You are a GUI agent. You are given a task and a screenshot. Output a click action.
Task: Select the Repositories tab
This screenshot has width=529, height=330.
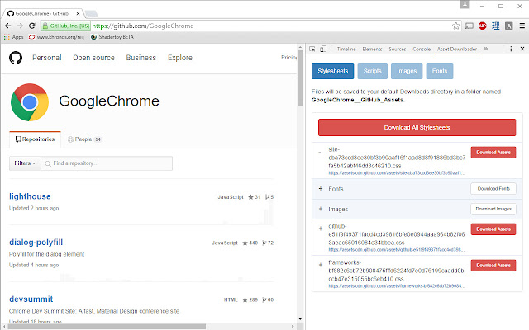35,139
